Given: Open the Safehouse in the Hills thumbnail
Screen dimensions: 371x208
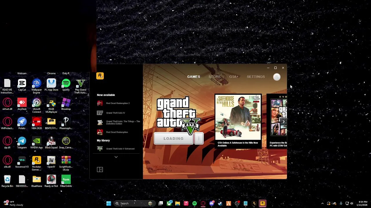Looking at the screenshot, I should [x=238, y=117].
